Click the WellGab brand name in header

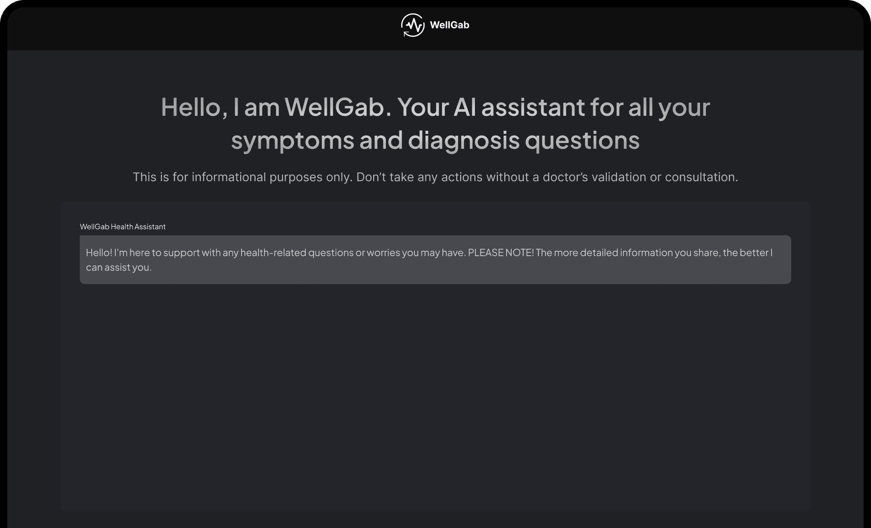tap(449, 25)
